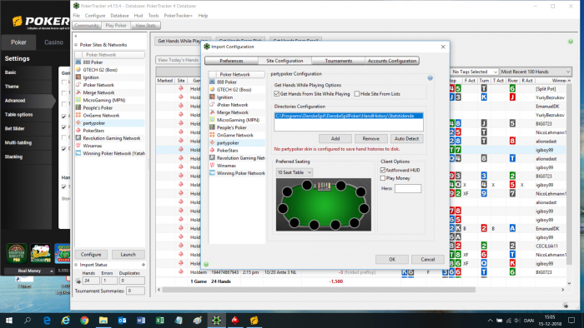Open Google Chrome from taskbar
The image size is (584, 328).
coord(84,321)
